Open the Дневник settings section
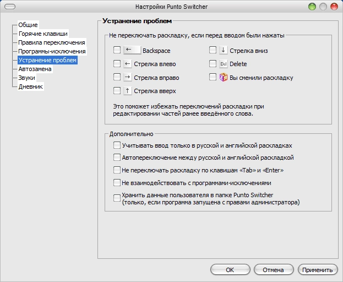 (31, 86)
